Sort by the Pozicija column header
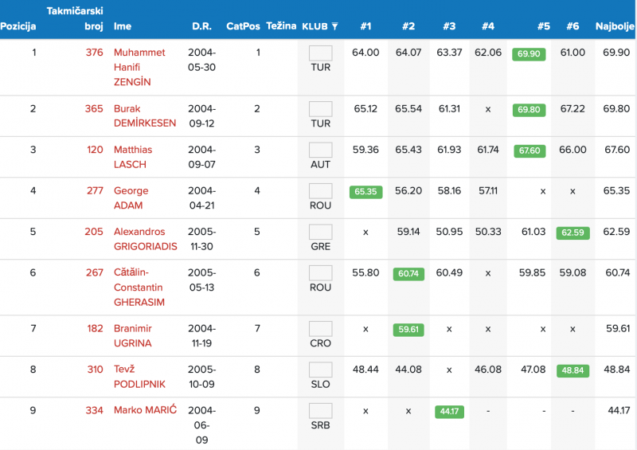The width and height of the screenshot is (637, 450). [18, 26]
